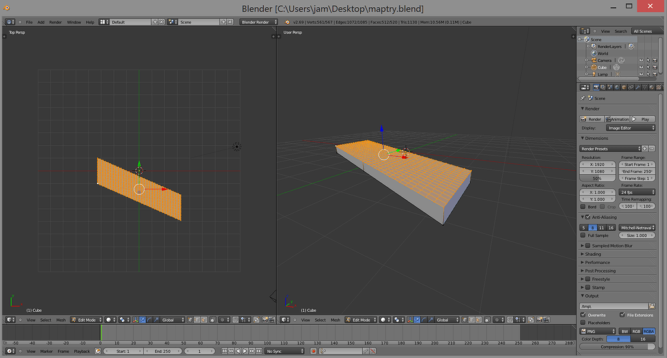Hide the Camera object via eye icon

(641, 61)
